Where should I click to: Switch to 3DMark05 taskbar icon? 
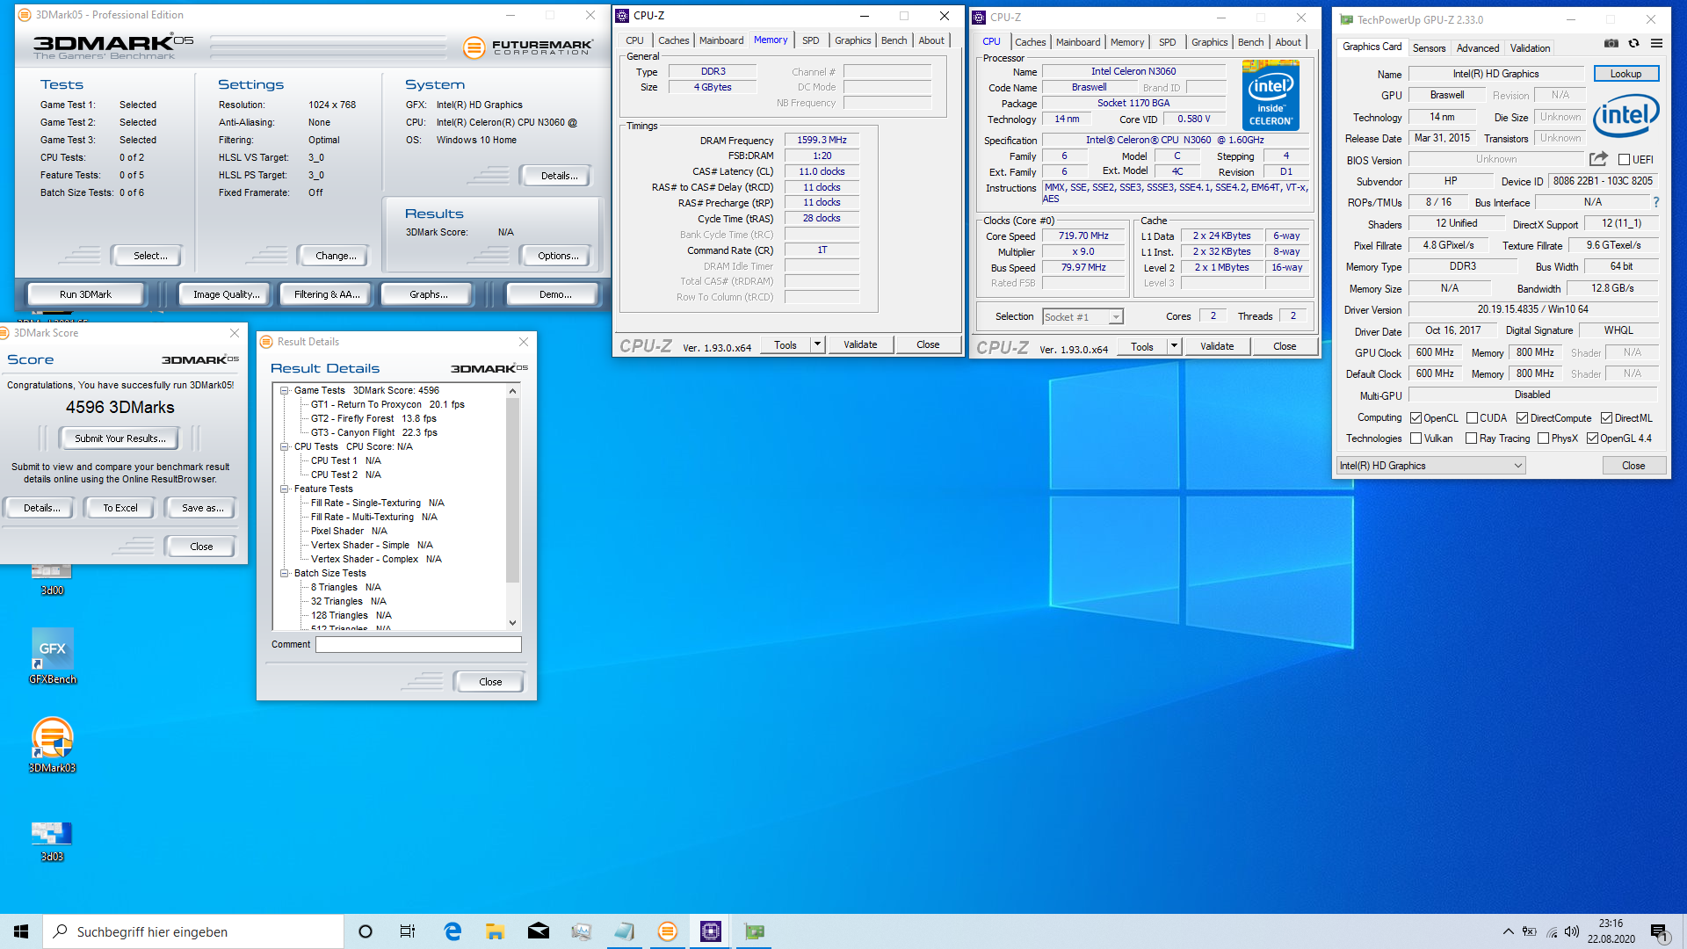point(668,931)
